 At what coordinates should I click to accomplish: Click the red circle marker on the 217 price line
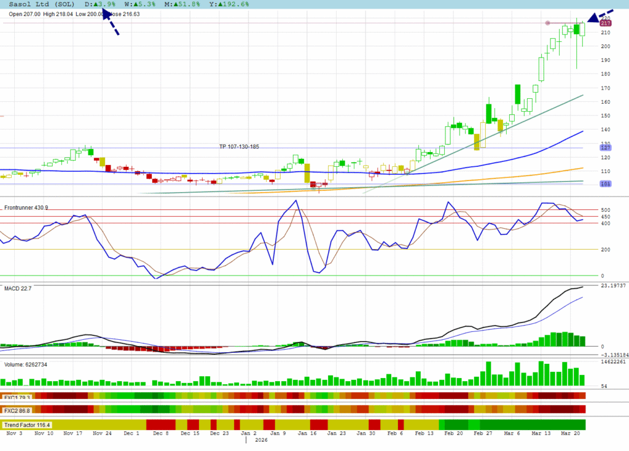547,23
